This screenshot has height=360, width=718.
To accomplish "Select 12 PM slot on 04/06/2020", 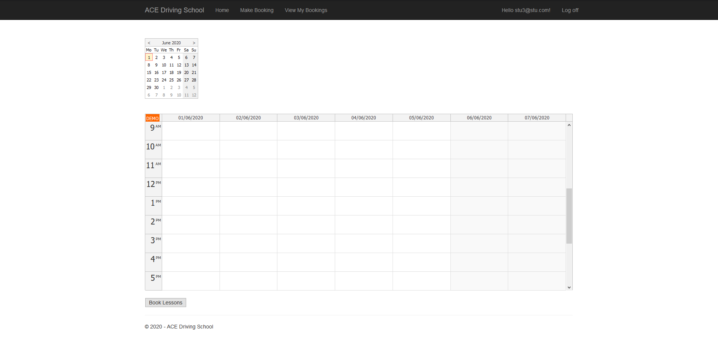I will tap(364, 187).
